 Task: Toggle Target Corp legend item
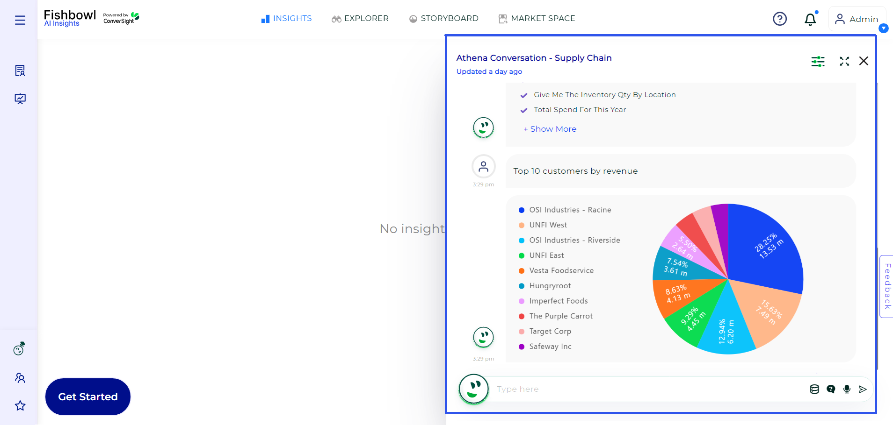click(x=545, y=332)
